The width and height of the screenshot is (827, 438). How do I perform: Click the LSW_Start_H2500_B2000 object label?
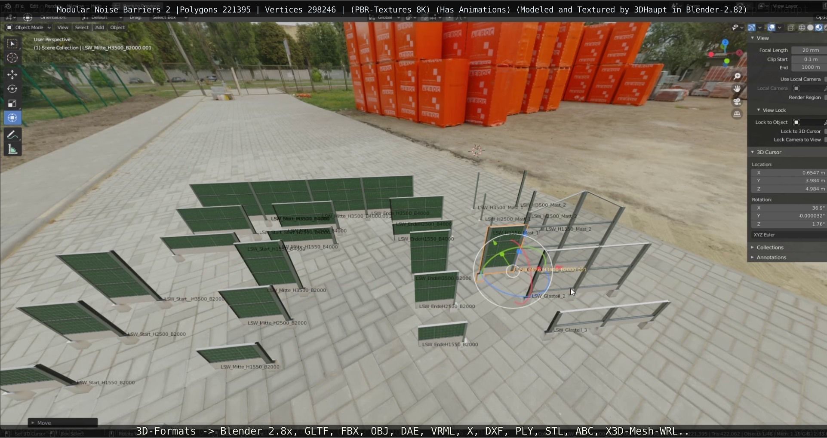point(157,334)
